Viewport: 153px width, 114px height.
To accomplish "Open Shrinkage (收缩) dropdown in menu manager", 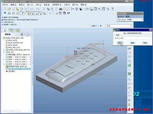I will click(x=130, y=20).
